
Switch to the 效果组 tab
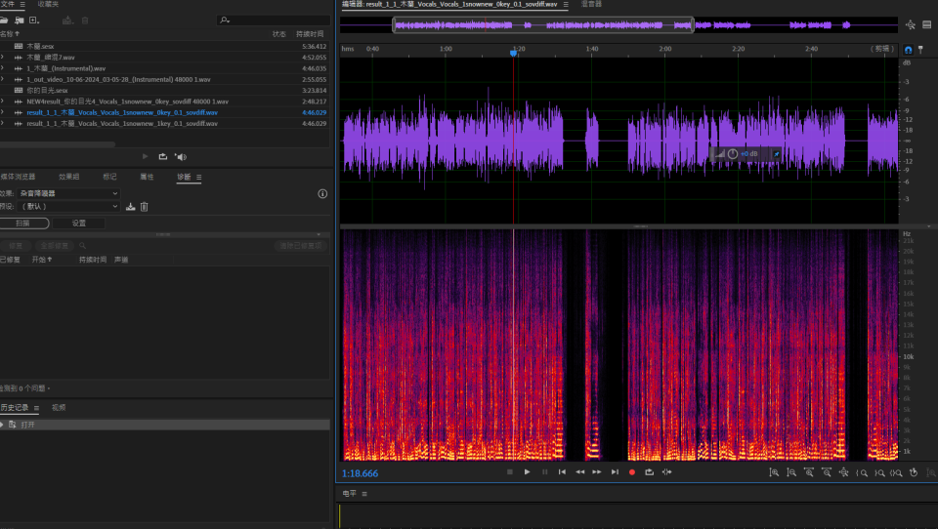[68, 177]
